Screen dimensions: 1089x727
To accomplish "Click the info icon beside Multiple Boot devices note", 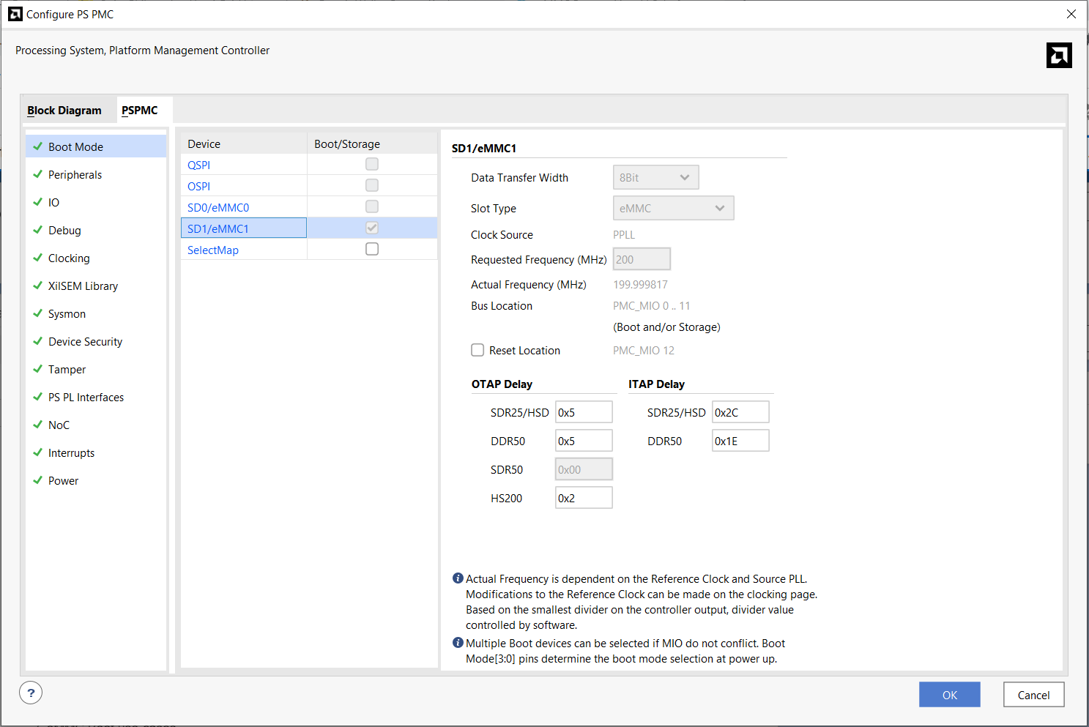I will point(458,643).
